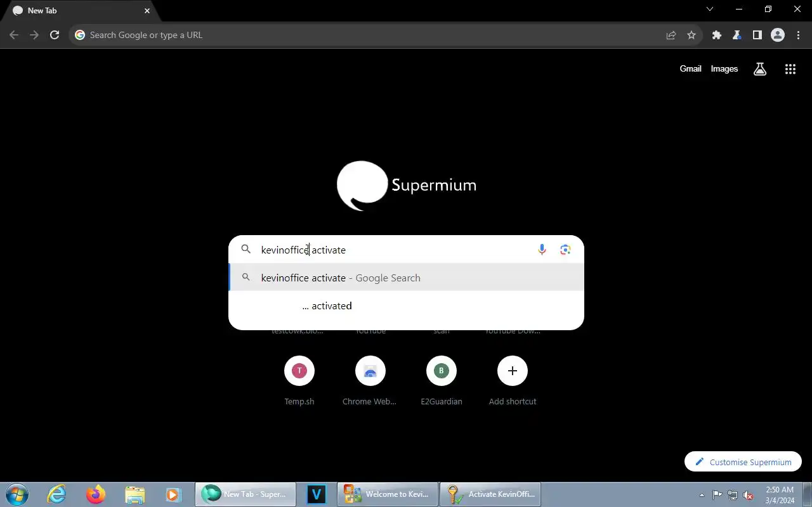Select 'kevinoffice activate - Google Search' suggestion
This screenshot has width=812, height=507.
pyautogui.click(x=406, y=278)
